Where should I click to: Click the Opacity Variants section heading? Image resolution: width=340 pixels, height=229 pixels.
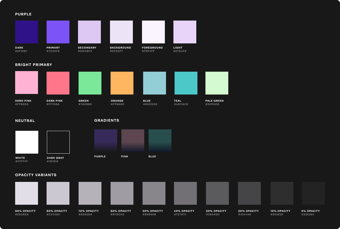[x=36, y=175]
